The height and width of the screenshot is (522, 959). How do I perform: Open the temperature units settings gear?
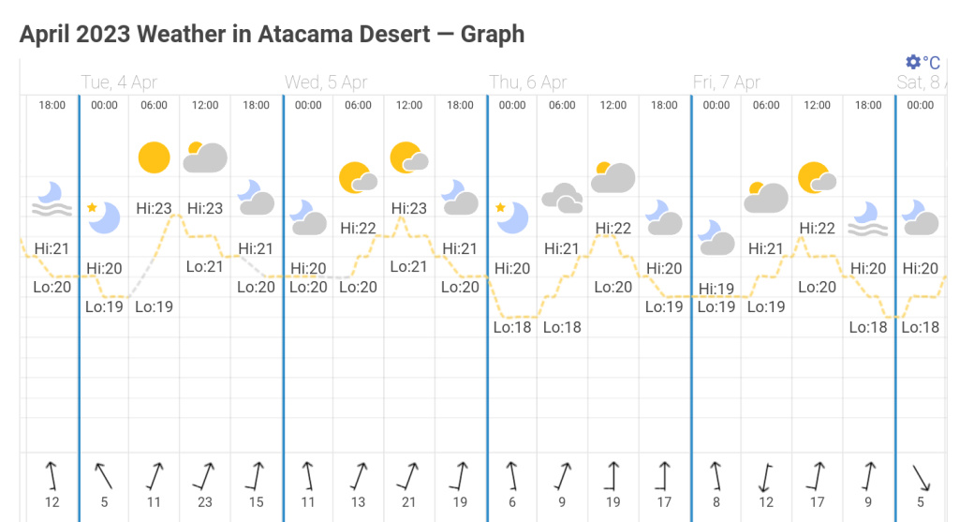coord(913,62)
